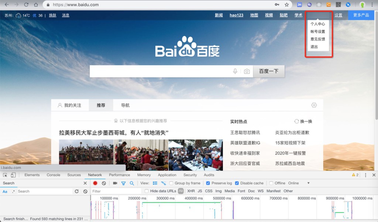Open the 设置 settings menu
378x222 pixels.
(x=338, y=15)
